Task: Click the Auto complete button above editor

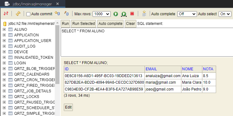Action: pos(110,24)
